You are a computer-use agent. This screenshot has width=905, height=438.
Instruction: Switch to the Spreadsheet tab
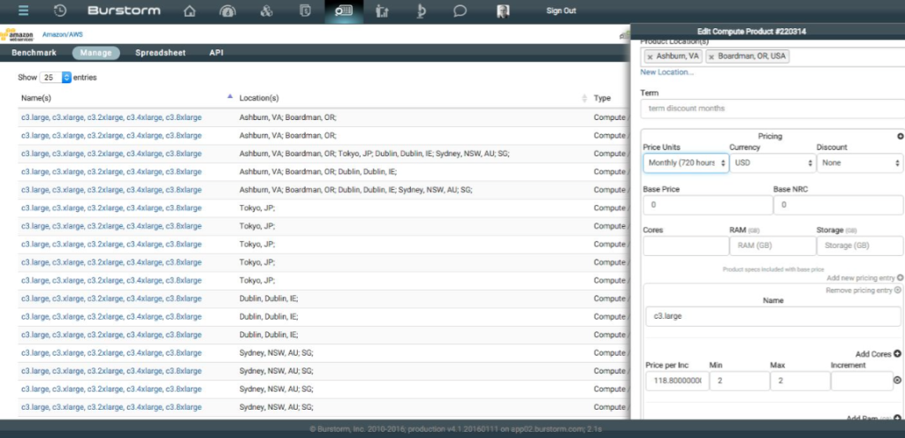[160, 53]
